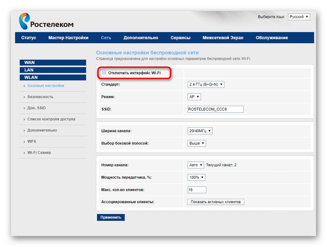Expand the LAN sidebar section
Screen dimensions: 327x247
[53, 70]
